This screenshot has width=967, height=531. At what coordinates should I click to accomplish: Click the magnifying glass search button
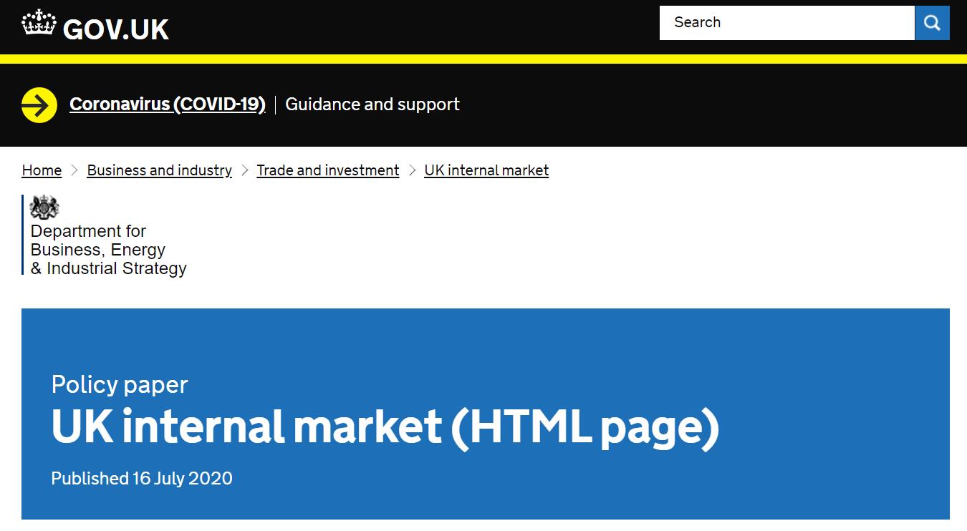pos(932,23)
